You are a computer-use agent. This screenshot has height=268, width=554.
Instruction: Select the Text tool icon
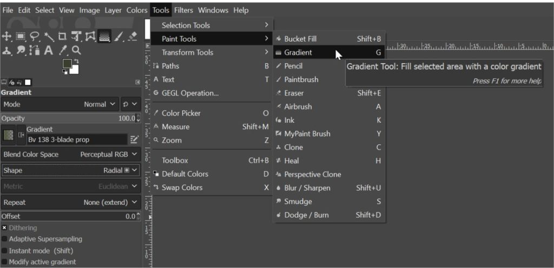tap(48, 50)
